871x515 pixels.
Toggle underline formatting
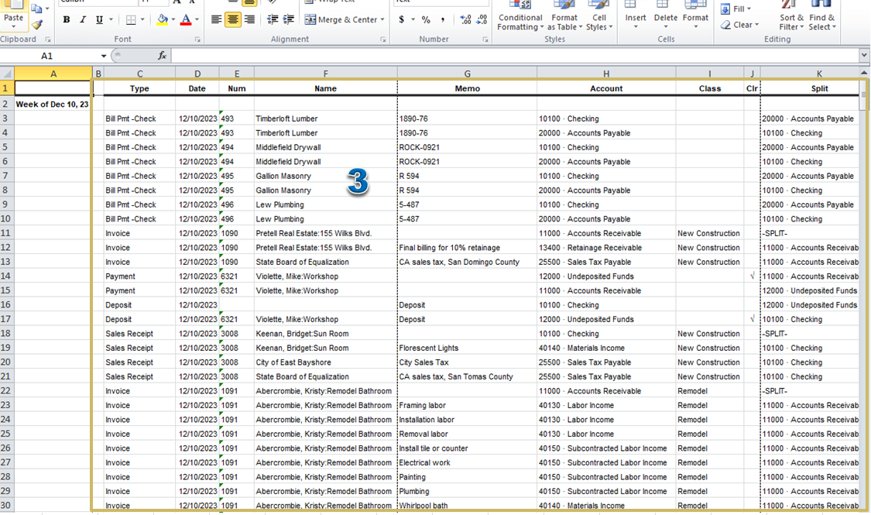point(98,19)
